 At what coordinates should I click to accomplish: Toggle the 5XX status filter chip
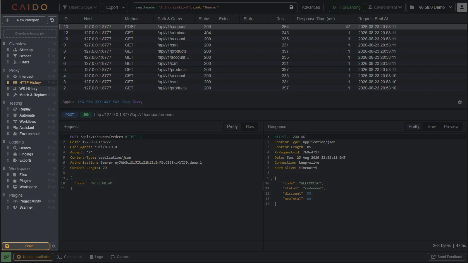(116, 102)
